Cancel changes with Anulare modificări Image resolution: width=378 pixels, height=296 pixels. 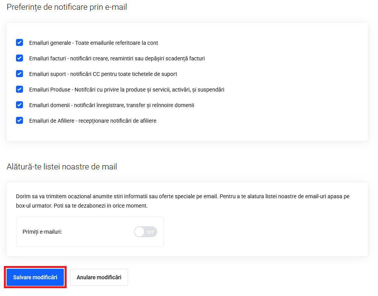point(99,277)
